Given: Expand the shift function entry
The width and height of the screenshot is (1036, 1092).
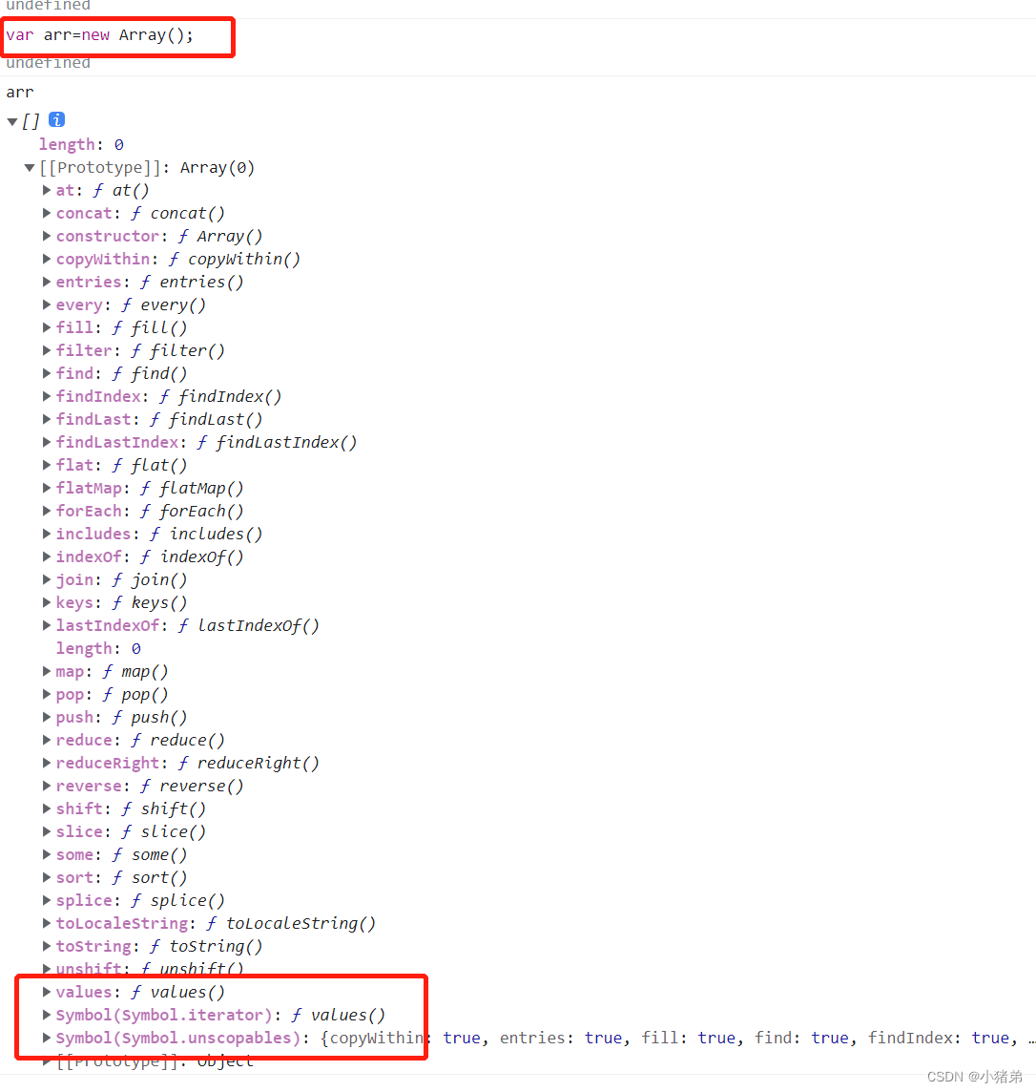Looking at the screenshot, I should (x=46, y=808).
